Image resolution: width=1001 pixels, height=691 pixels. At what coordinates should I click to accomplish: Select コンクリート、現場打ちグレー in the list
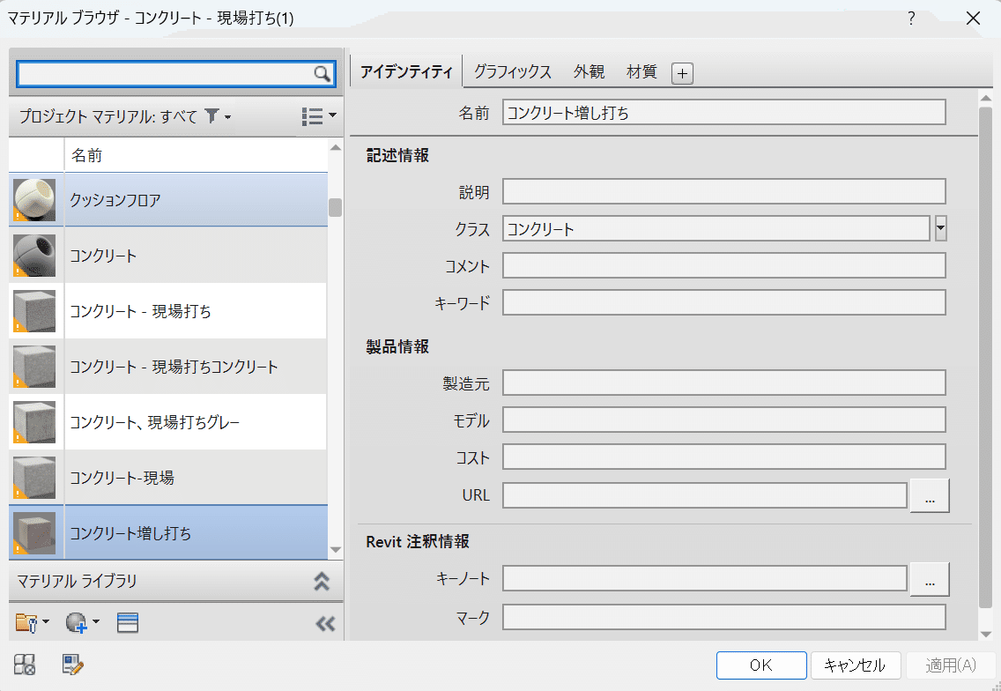coord(155,423)
